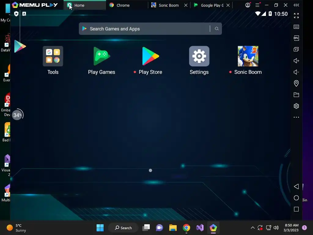
Task: Open the MEmu account profile icon
Action: pos(248,5)
